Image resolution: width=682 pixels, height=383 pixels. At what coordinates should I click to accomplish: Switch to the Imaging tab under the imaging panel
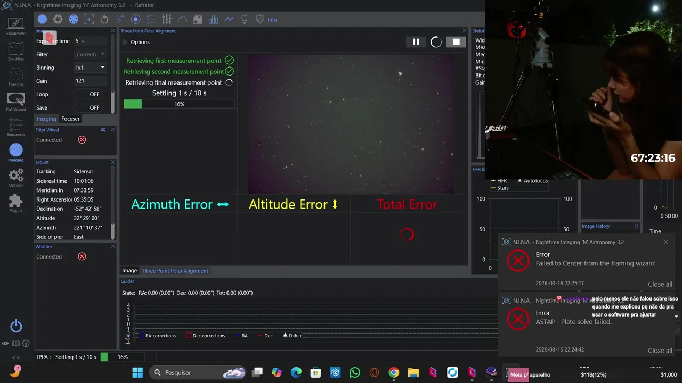pyautogui.click(x=46, y=119)
